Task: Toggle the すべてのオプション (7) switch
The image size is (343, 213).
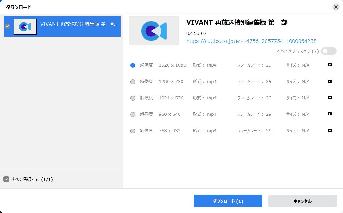Action: pyautogui.click(x=329, y=51)
